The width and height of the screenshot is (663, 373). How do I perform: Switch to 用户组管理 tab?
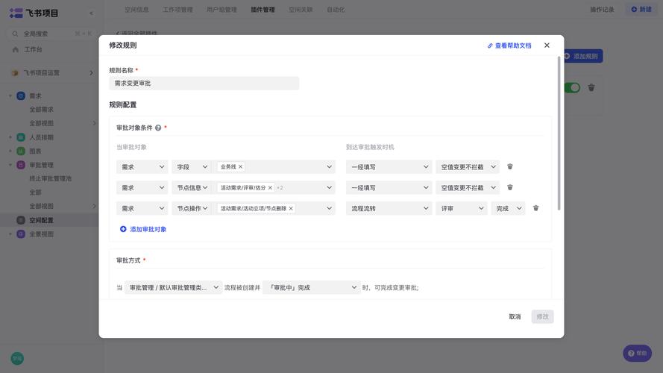[x=221, y=9]
